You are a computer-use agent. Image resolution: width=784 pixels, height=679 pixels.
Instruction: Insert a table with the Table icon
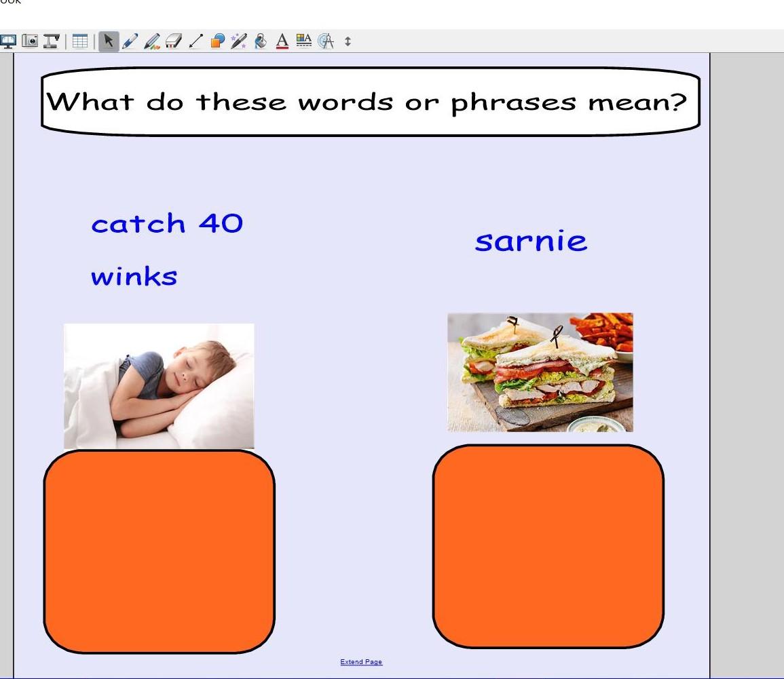click(80, 41)
